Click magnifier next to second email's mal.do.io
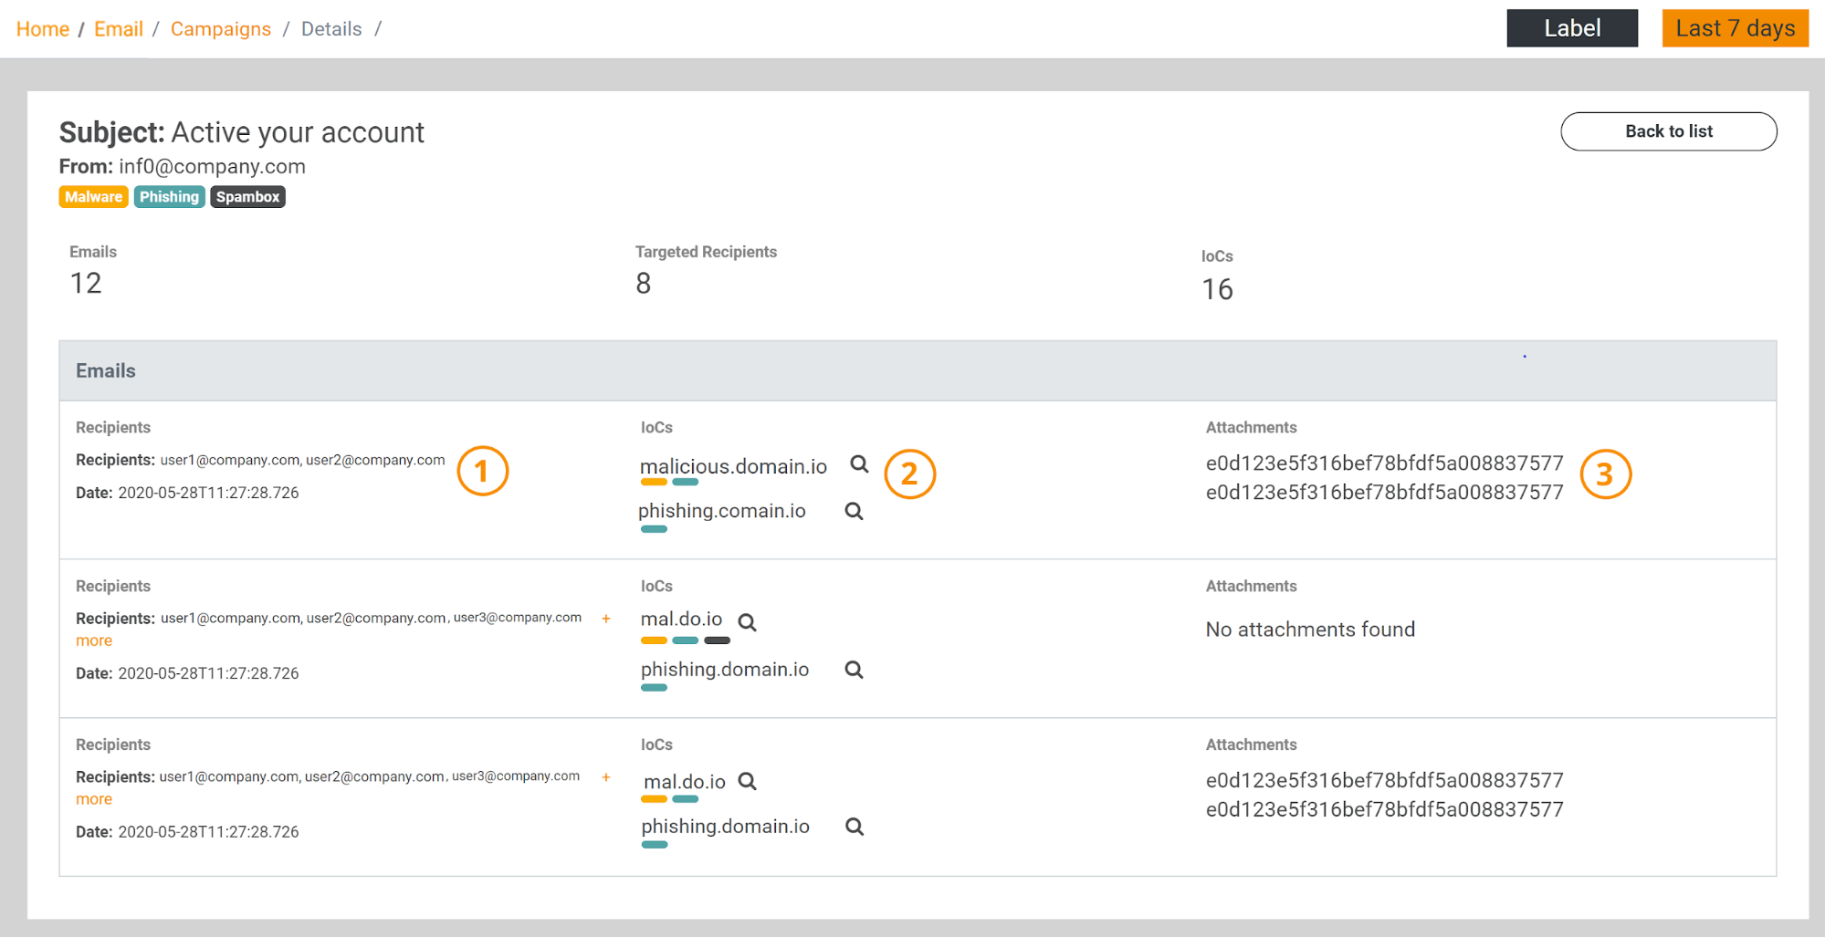Screen dimensions: 1825x937 (x=747, y=622)
